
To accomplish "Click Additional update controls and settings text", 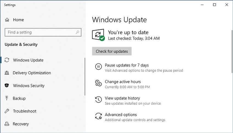I will (x=135, y=120).
